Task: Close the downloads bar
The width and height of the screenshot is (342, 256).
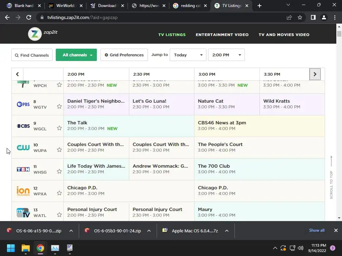Action: pyautogui.click(x=336, y=230)
